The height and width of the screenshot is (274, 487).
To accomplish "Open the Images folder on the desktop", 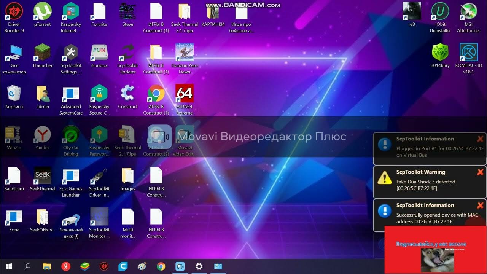I will (128, 176).
